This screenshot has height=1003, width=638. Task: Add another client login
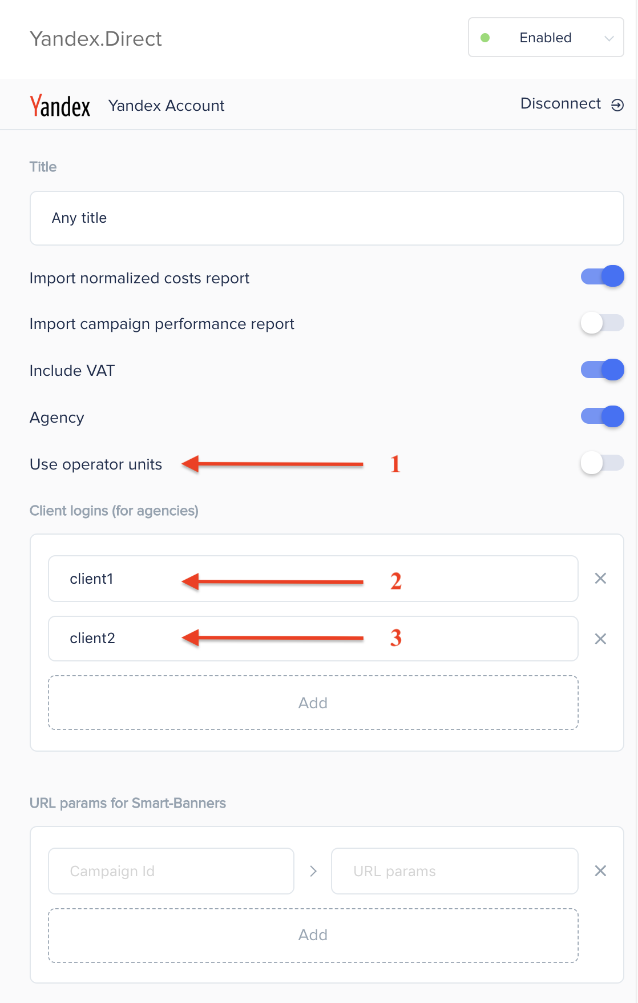click(313, 703)
